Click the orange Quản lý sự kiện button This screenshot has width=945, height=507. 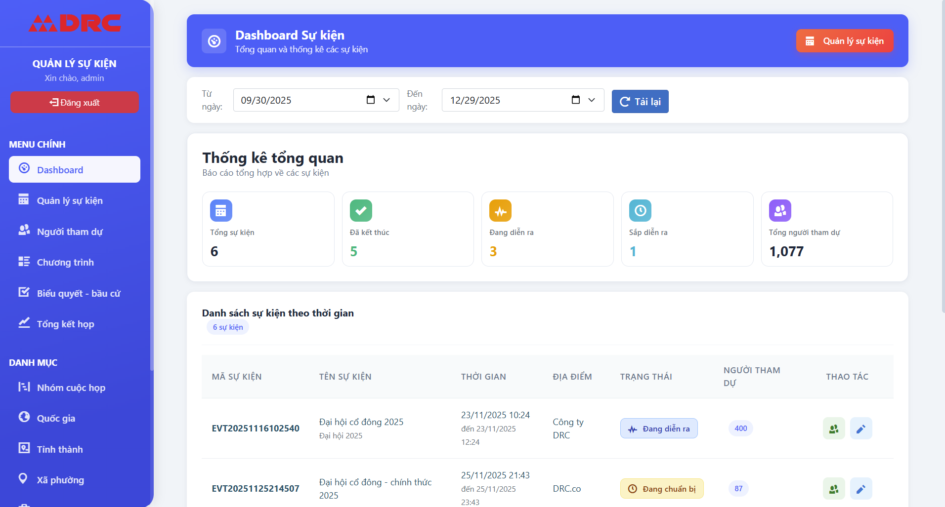click(x=844, y=41)
